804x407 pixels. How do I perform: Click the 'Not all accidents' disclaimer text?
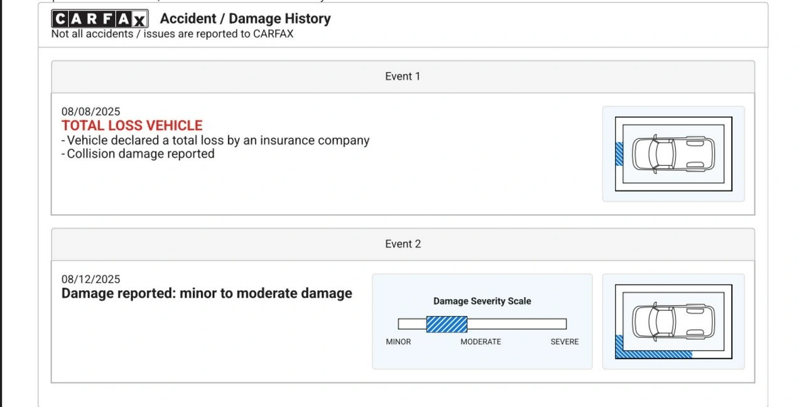172,34
